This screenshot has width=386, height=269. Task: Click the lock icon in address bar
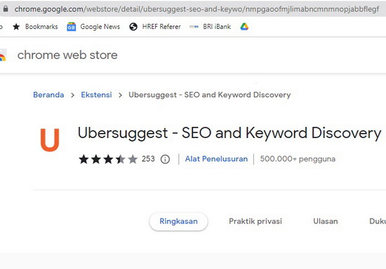coord(6,9)
